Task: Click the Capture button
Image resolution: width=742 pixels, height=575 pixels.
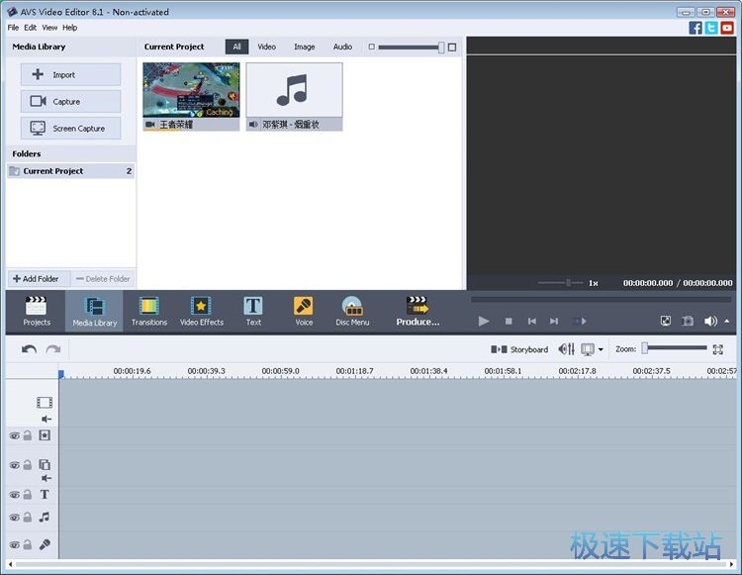Action: click(x=70, y=101)
